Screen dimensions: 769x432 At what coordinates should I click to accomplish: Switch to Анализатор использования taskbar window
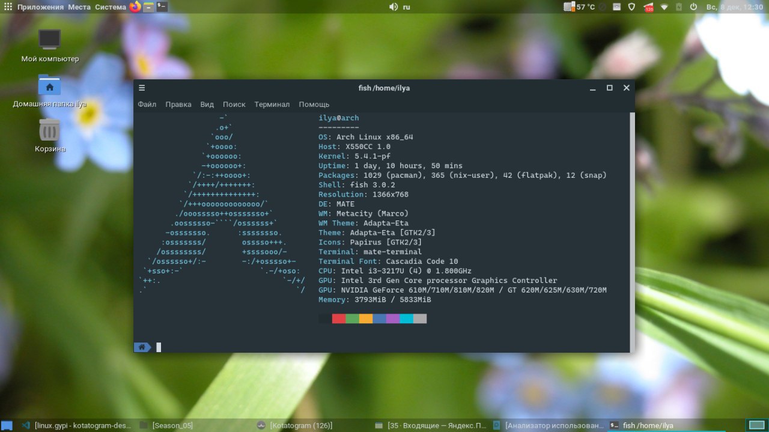(548, 425)
